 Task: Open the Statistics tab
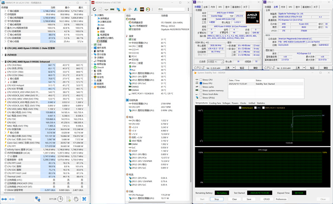click(261, 103)
